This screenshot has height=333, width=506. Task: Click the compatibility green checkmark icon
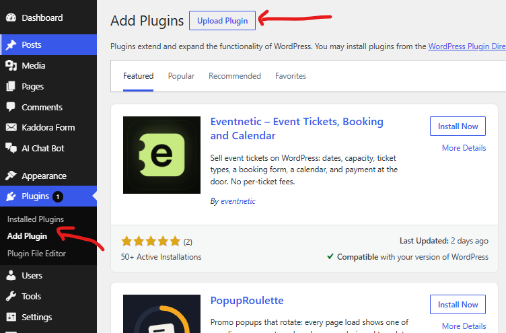330,256
